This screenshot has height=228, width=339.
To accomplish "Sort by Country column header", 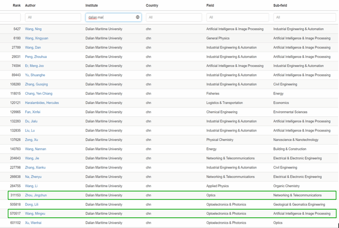I will point(152,6).
